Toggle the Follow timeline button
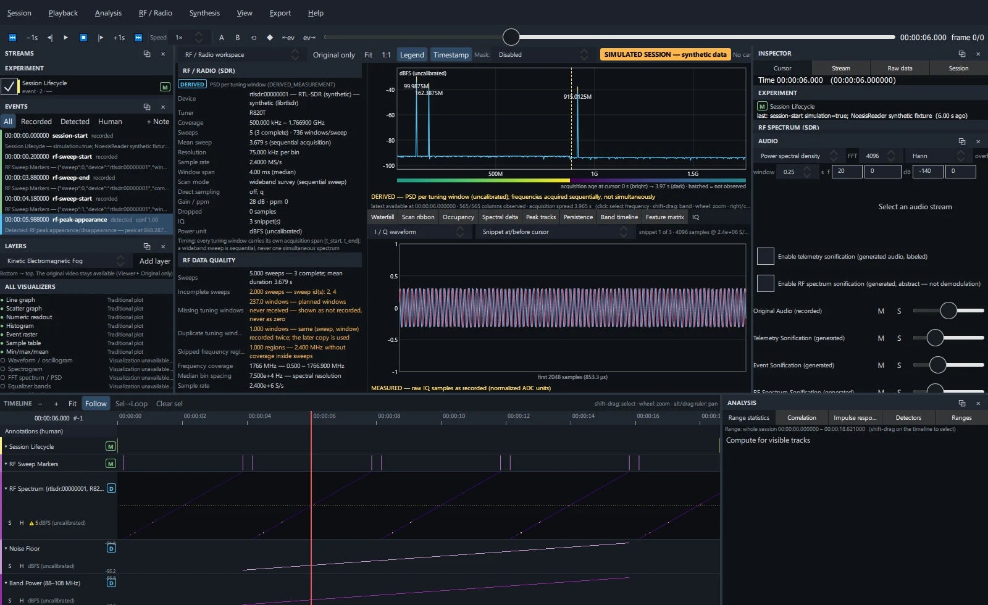The width and height of the screenshot is (988, 605). click(96, 404)
